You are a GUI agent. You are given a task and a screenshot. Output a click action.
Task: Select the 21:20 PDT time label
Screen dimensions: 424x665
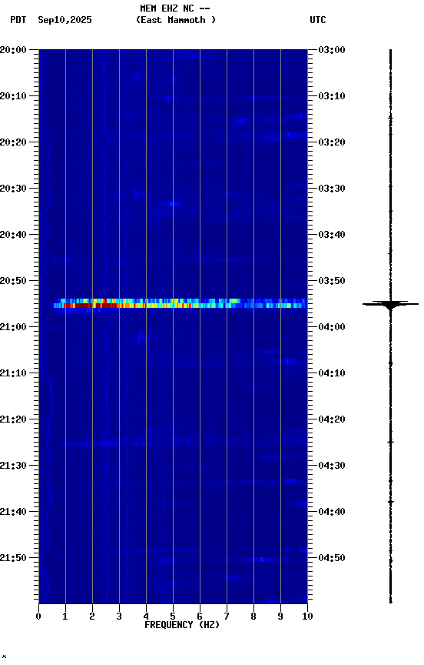13,419
